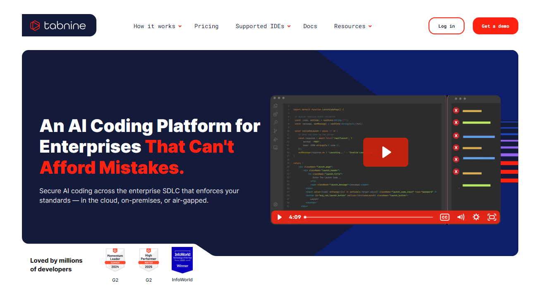Image resolution: width=551 pixels, height=297 pixels.
Task: Click the small play icon in video bar
Action: pyautogui.click(x=280, y=217)
